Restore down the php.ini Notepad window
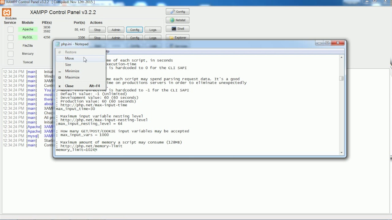392x220 pixels. click(x=327, y=43)
